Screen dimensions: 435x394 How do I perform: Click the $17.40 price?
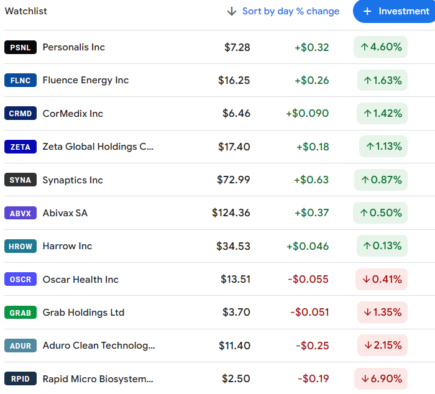point(234,147)
